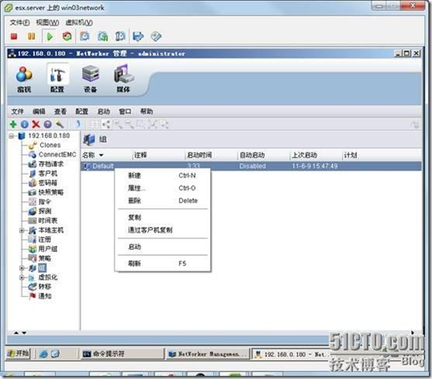The width and height of the screenshot is (432, 379).
Task: Click the 开始 Start button
Action: (x=18, y=354)
